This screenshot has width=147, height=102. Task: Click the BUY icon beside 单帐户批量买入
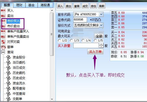pos(3,31)
